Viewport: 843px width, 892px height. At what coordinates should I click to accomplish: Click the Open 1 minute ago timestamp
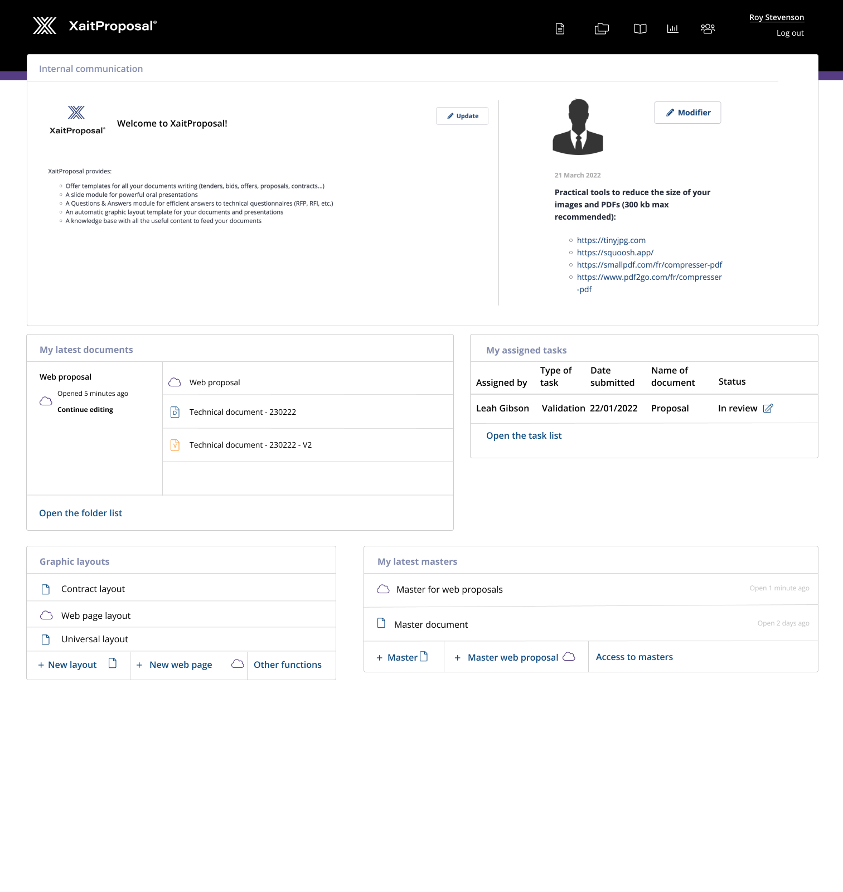[779, 588]
